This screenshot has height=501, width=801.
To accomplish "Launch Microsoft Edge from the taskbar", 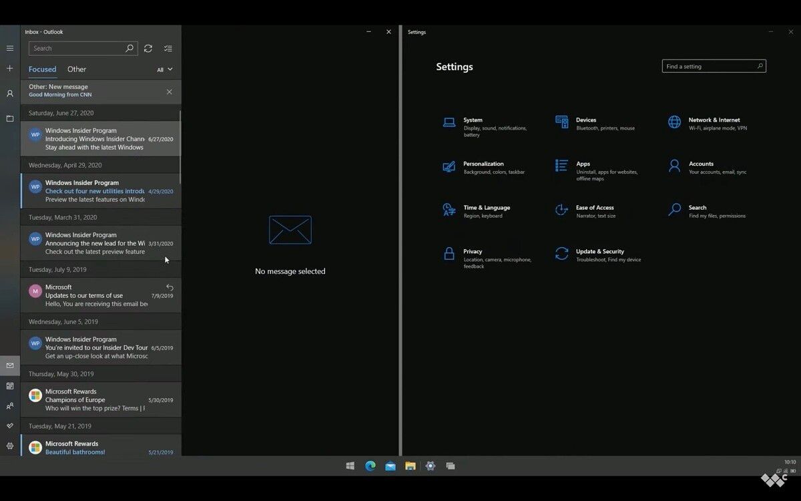I will (x=370, y=466).
